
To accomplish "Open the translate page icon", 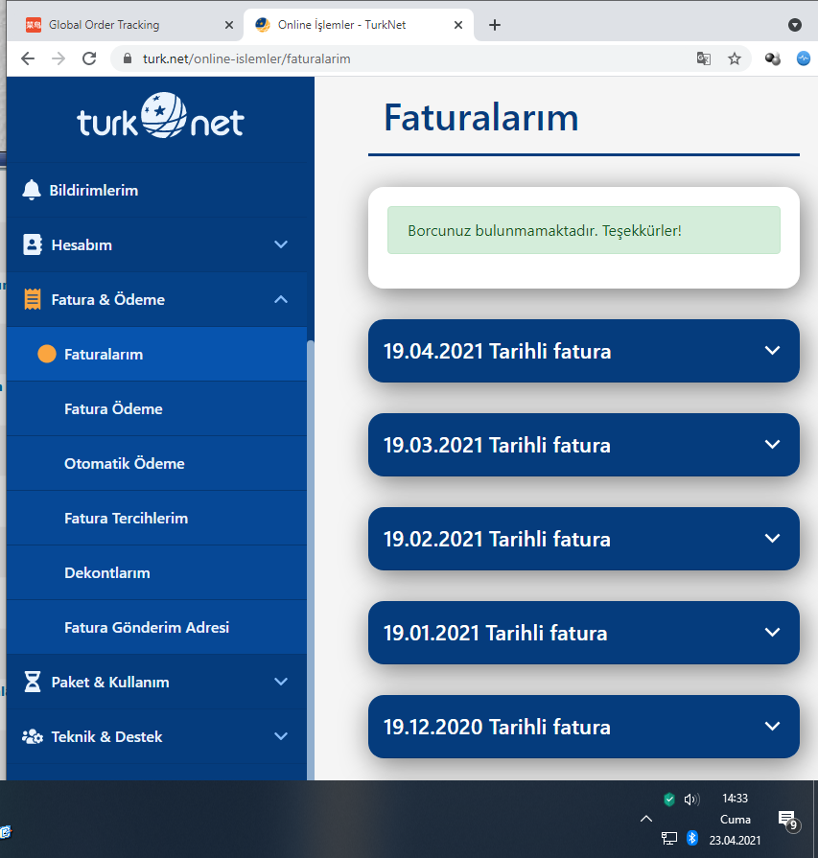I will (x=704, y=58).
